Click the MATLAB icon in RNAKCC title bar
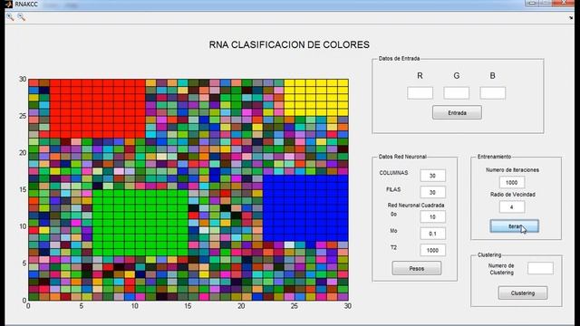The image size is (580, 326). (8, 4)
